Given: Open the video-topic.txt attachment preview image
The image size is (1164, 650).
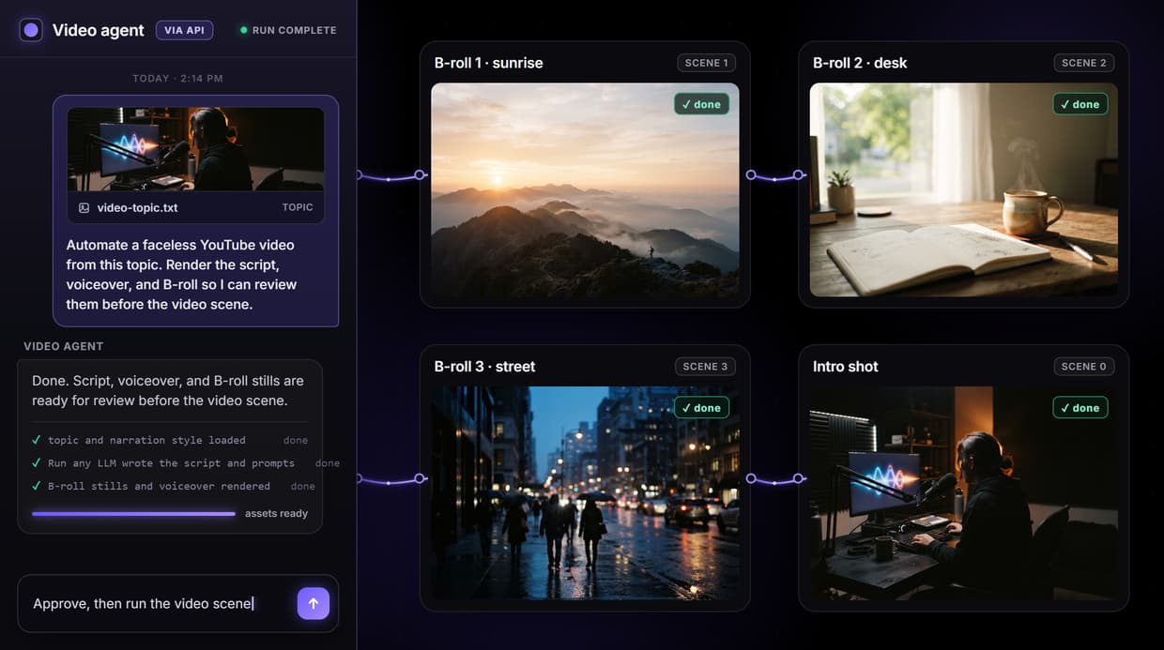Looking at the screenshot, I should click(196, 149).
